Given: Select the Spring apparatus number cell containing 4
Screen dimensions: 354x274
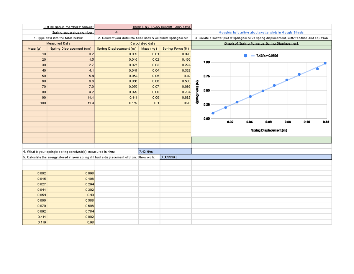Looking at the screenshot, I should pyautogui.click(x=117, y=32).
